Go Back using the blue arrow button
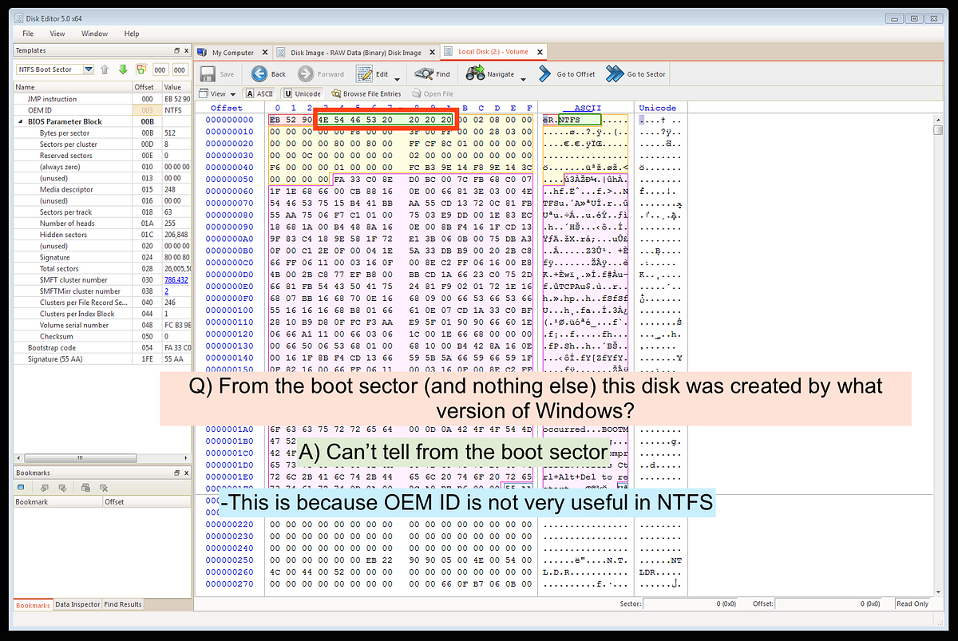Image resolution: width=958 pixels, height=641 pixels. tap(269, 73)
